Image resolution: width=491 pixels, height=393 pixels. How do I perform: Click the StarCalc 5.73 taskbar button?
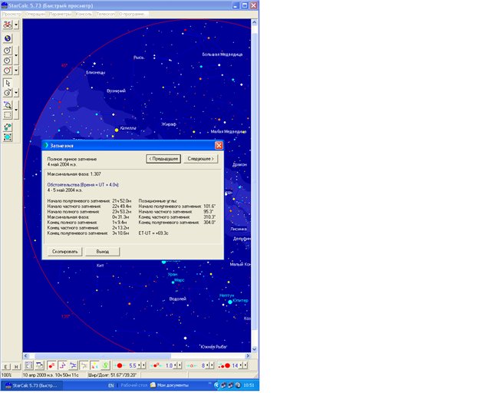point(31,385)
